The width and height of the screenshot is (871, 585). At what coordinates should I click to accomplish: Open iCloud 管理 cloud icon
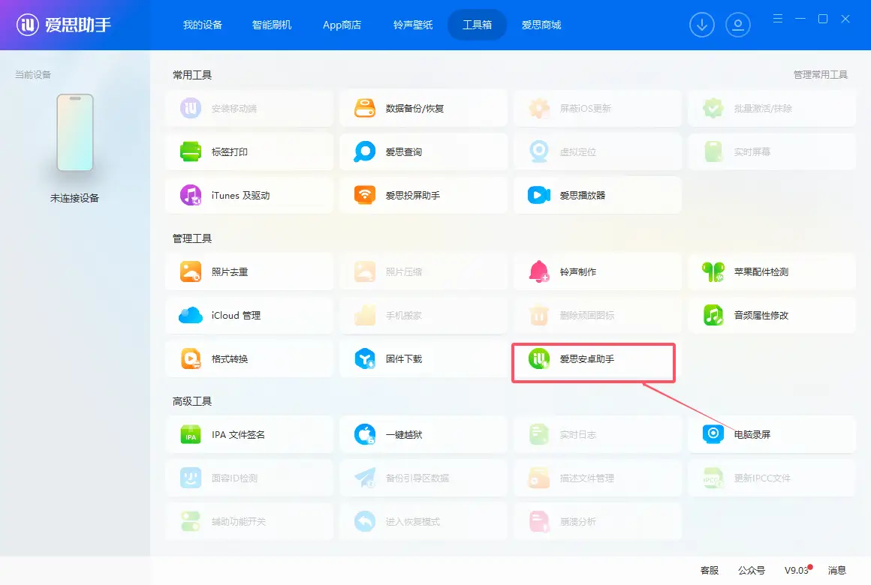point(191,316)
